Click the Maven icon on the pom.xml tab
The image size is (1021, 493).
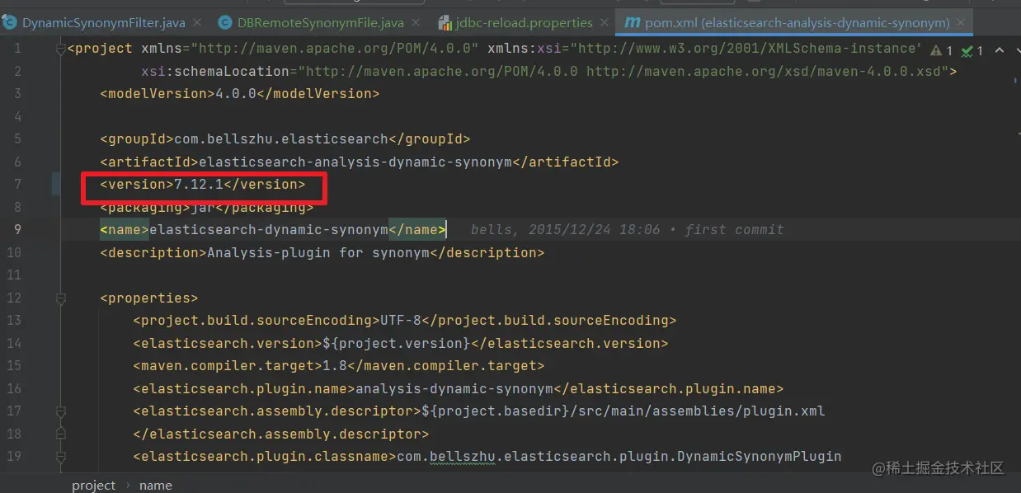tap(633, 22)
